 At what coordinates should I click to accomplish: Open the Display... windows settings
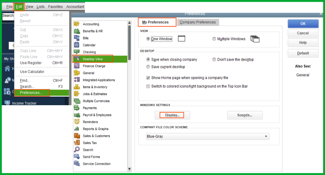pyautogui.click(x=172, y=115)
